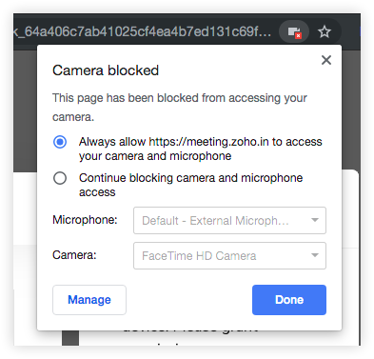
Task: Click the 'Microphone:' field label
Action: (x=85, y=220)
